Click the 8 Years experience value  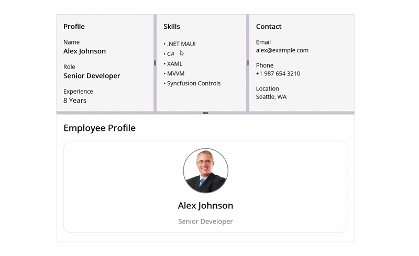(75, 101)
